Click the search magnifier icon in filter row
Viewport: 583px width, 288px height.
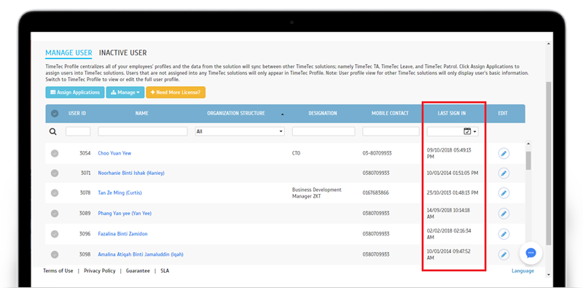(53, 131)
